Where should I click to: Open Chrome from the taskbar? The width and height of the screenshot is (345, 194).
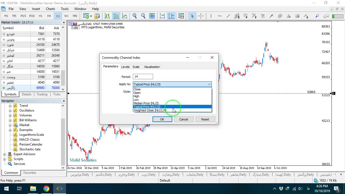tap(46, 189)
